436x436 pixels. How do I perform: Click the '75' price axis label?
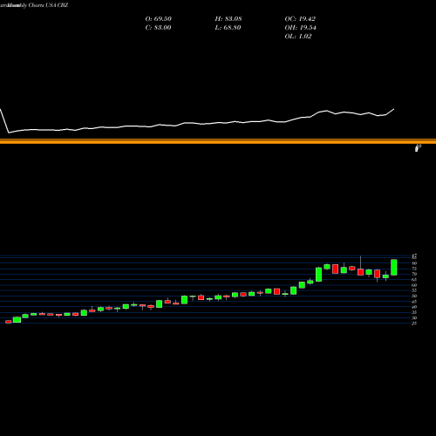tap(414, 269)
